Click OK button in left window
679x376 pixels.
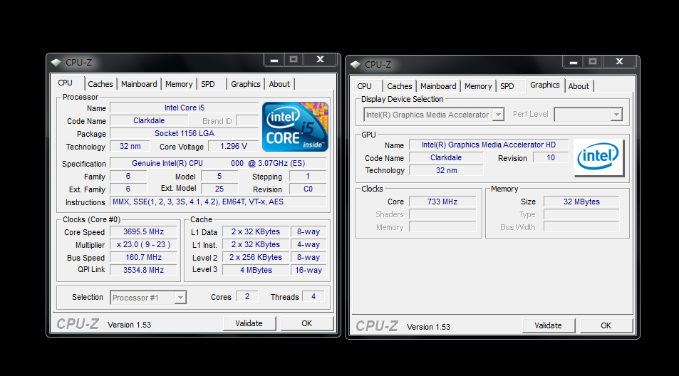306,323
